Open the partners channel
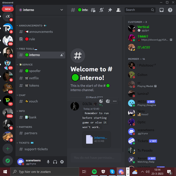Viewport: 176px width, 176px height. pyautogui.click(x=41, y=133)
